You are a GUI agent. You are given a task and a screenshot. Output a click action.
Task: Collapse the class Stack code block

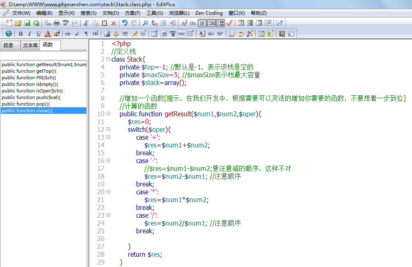[x=108, y=59]
